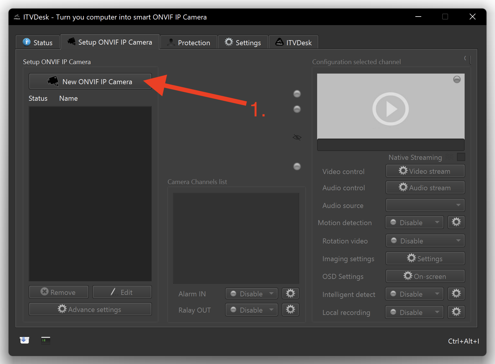Viewport: 495px width, 364px height.
Task: Open the New ONVIF IP Camera dialog
Action: [x=90, y=82]
